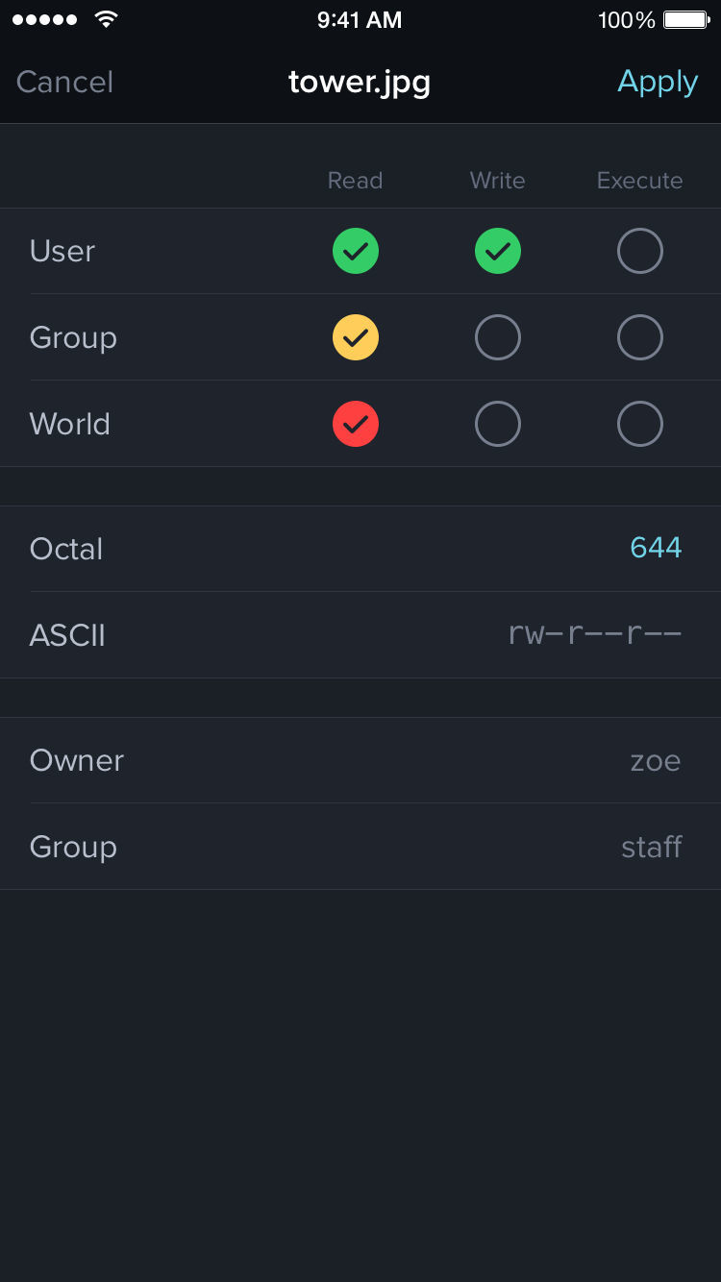The width and height of the screenshot is (721, 1282).
Task: Enable User Execute permission
Action: coord(640,252)
